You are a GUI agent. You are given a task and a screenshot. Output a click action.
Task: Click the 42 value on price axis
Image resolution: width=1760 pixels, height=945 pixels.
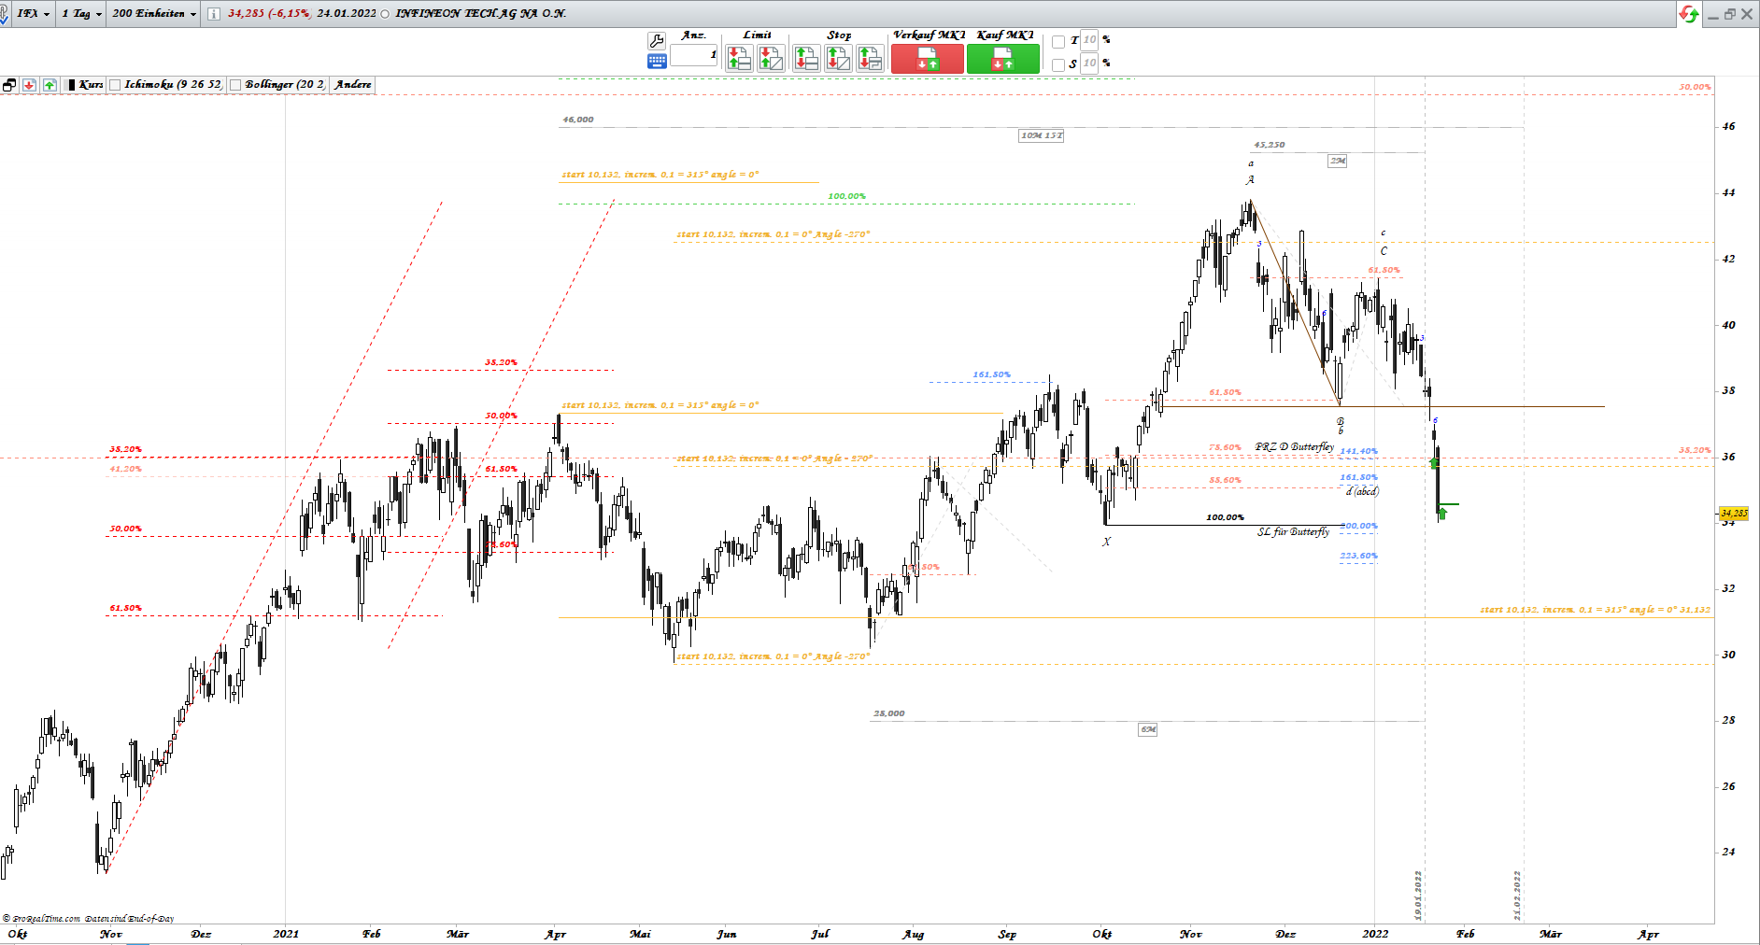tap(1729, 259)
